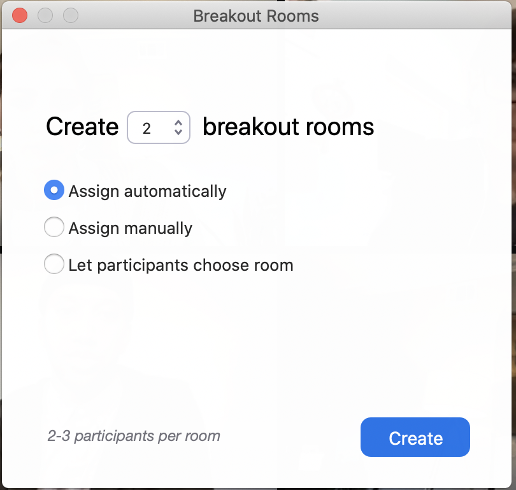Open the breakout room count dropdown
Screen dimensions: 516x490
178,128
